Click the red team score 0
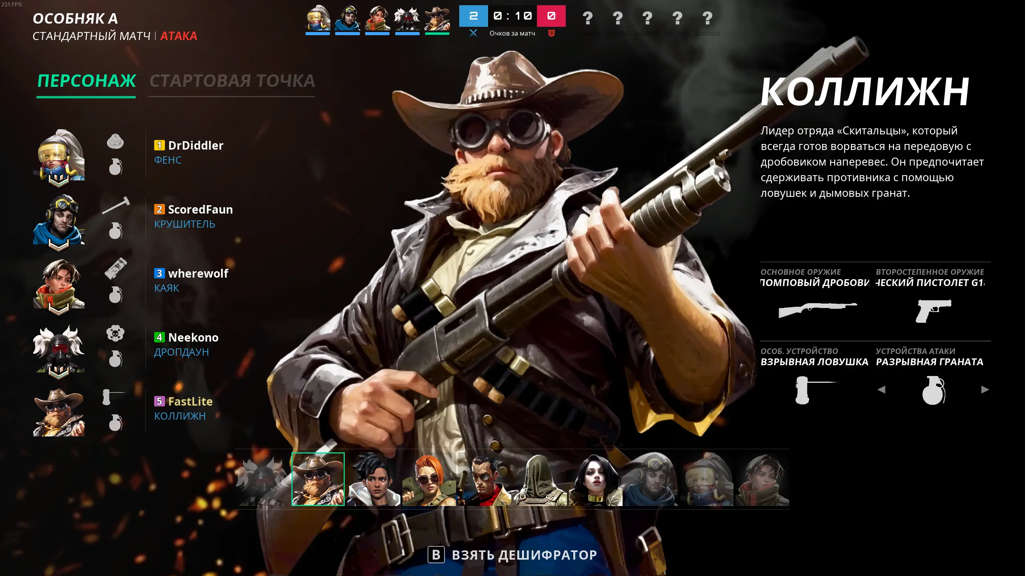The image size is (1025, 576). [x=551, y=16]
